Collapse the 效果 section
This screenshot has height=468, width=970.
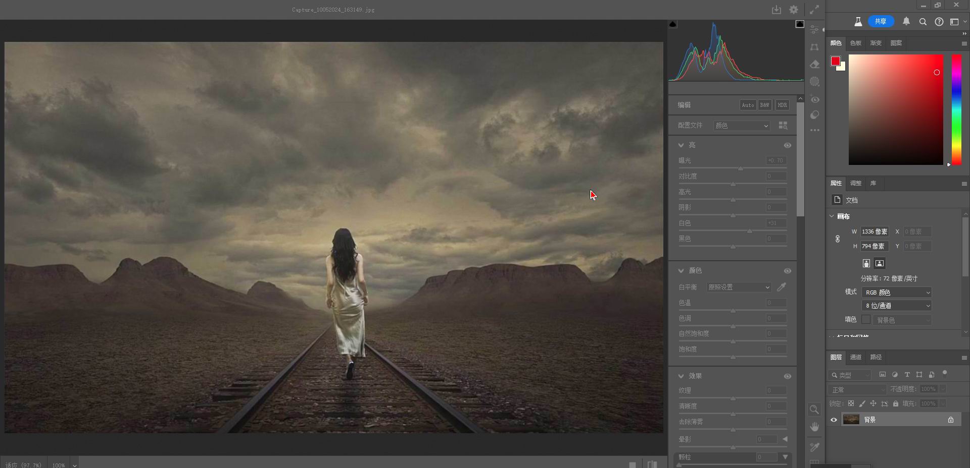[x=681, y=376]
